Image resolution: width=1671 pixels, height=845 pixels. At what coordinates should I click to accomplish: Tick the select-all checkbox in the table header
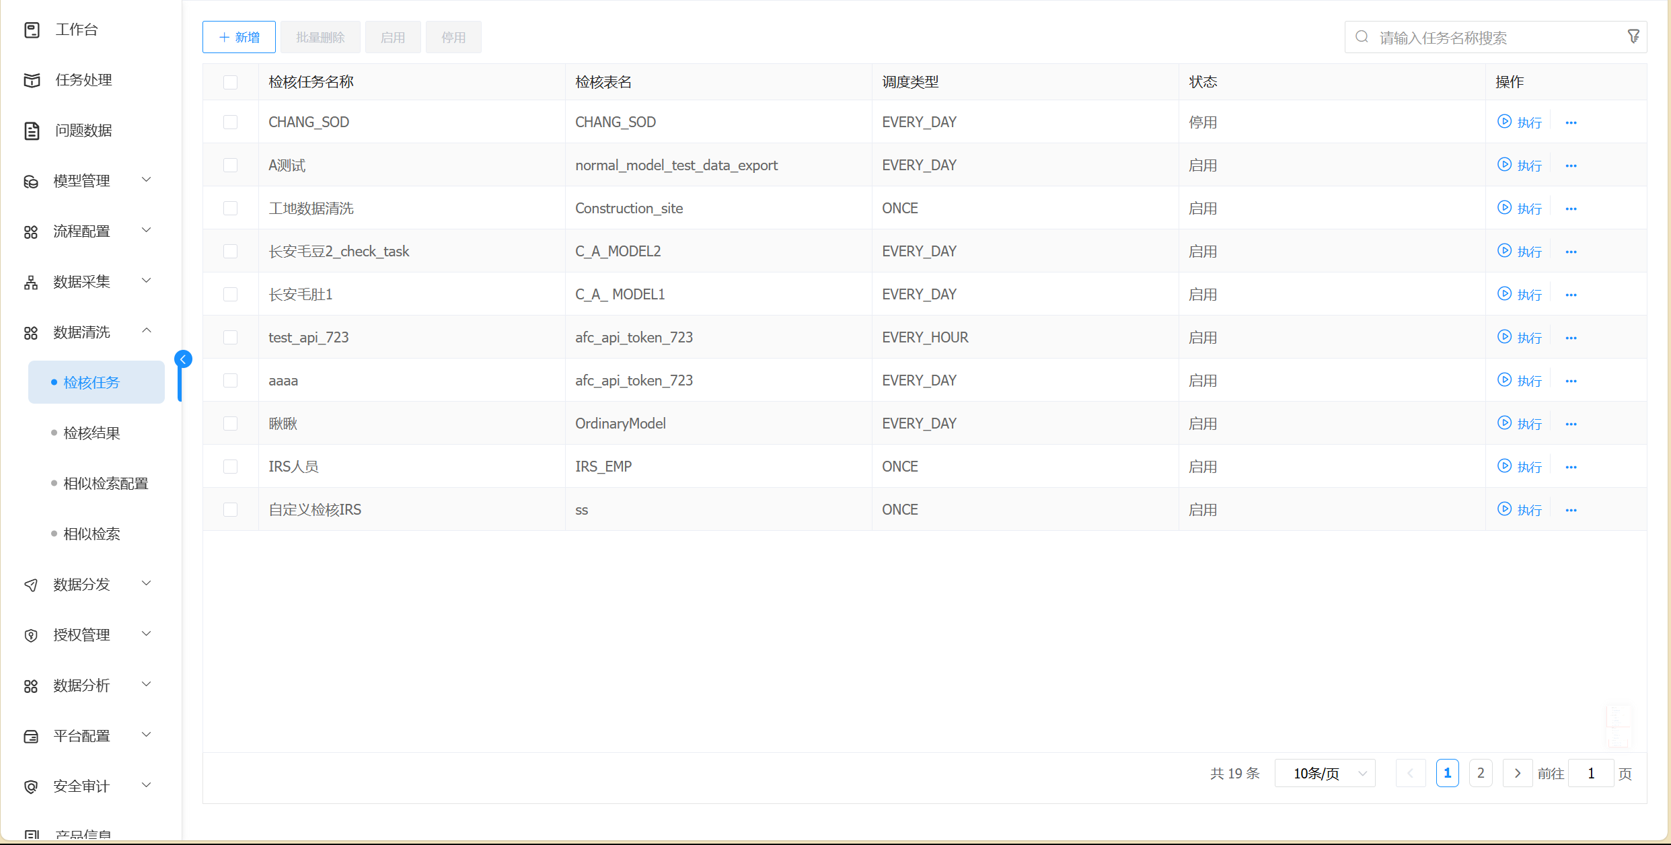click(x=230, y=82)
